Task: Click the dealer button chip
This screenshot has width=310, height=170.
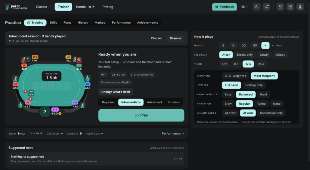Action: [60, 113]
